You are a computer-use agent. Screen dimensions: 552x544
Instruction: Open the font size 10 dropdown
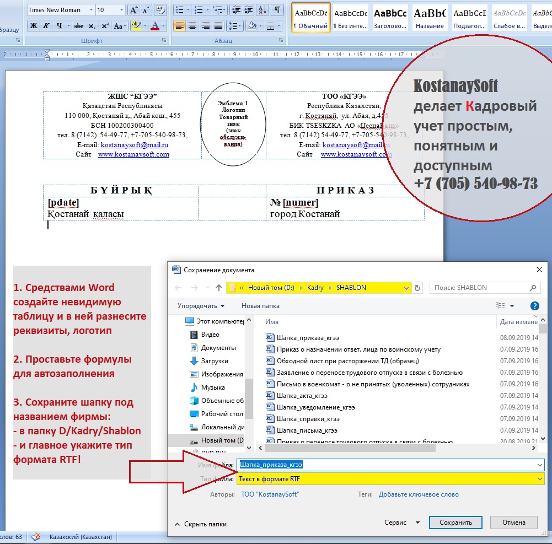(x=121, y=10)
